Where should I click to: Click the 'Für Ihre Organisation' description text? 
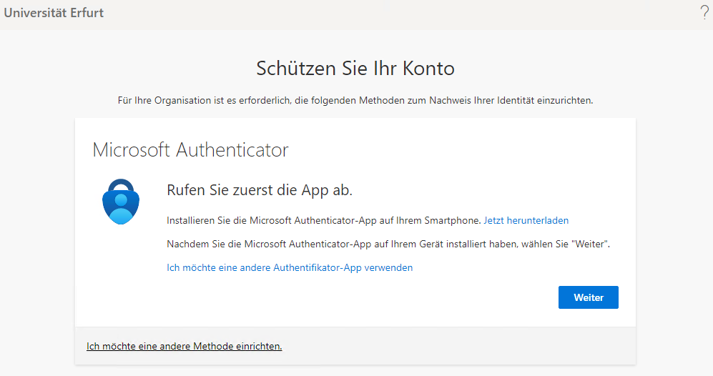tap(355, 101)
